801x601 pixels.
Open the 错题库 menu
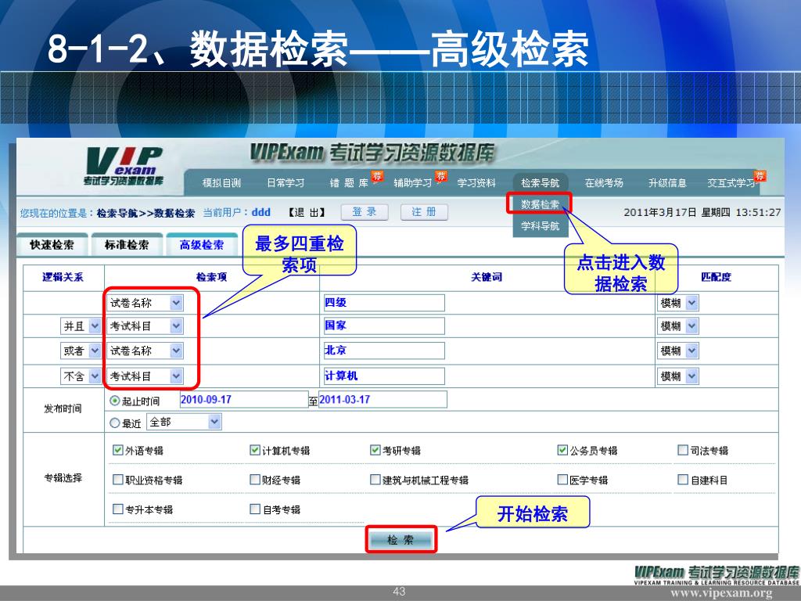click(x=349, y=183)
